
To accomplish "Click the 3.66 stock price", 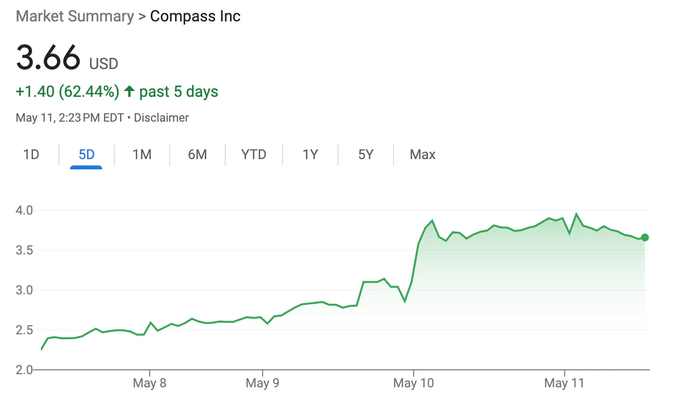I will pyautogui.click(x=48, y=57).
